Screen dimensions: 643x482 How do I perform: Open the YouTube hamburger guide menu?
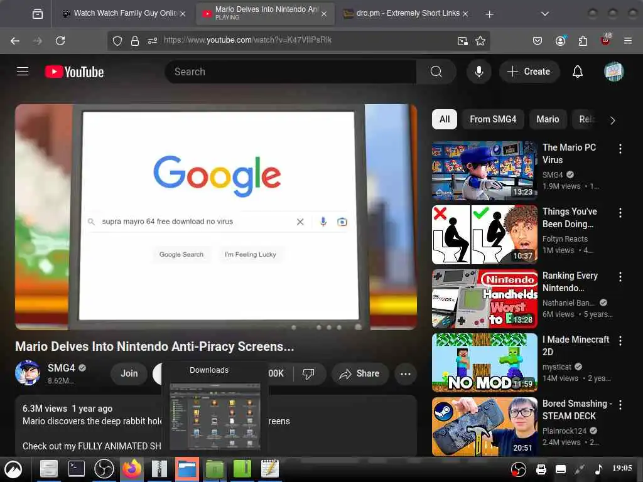(x=23, y=72)
